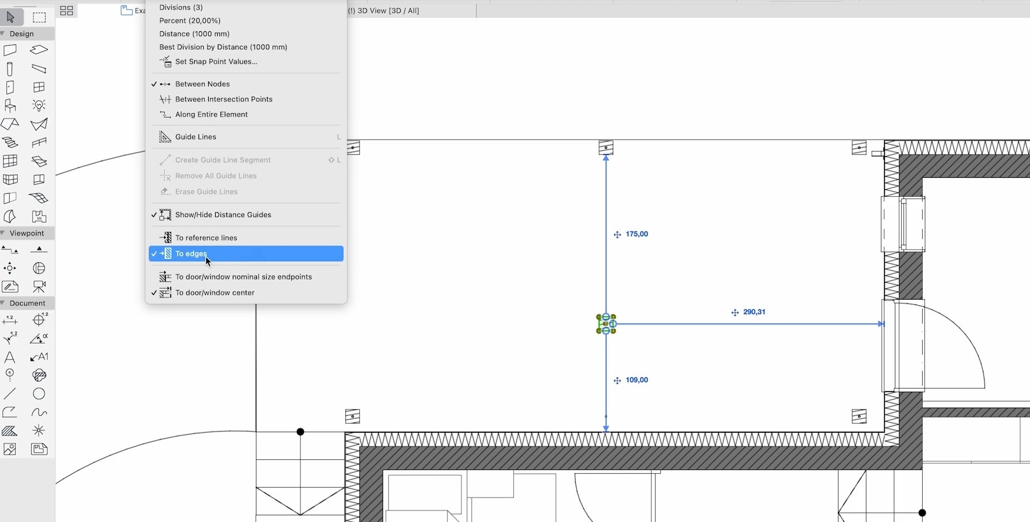Select the Detail tool
This screenshot has width=1030, height=522.
[x=39, y=268]
